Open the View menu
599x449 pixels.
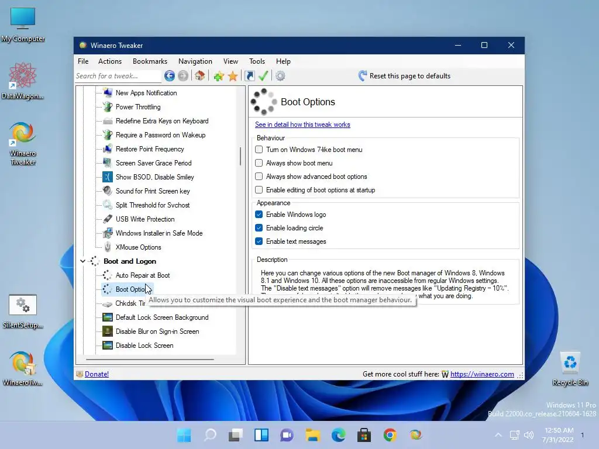click(x=230, y=61)
